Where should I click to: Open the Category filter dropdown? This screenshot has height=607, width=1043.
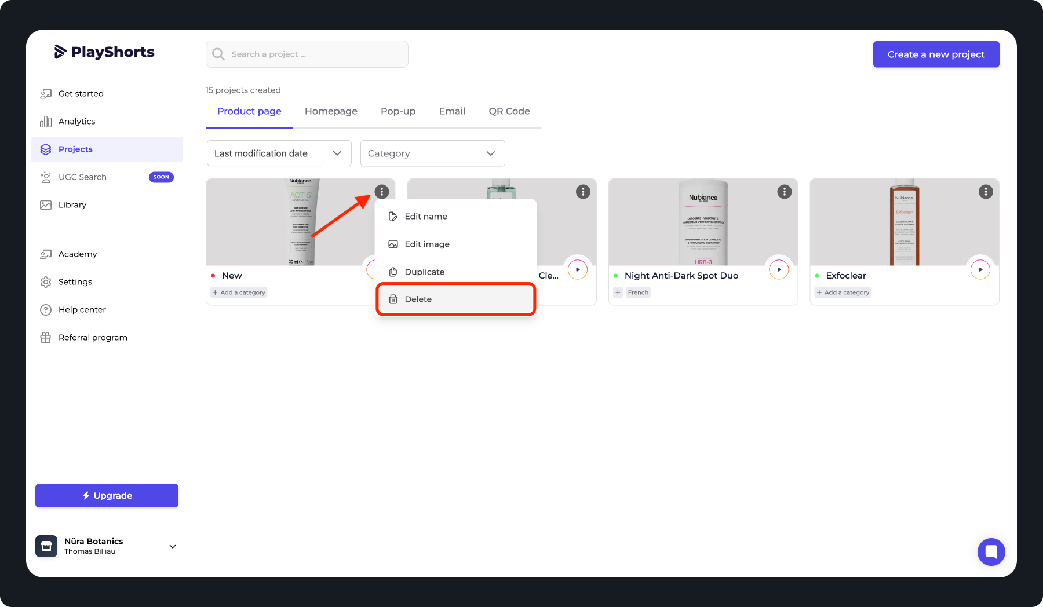pyautogui.click(x=433, y=153)
